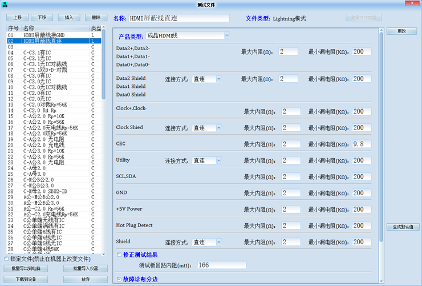Enable the 修正测试结果 checkbox
Image resolution: width=422 pixels, height=286 pixels.
119,254
